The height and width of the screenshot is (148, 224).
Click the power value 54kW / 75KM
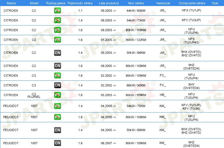pyautogui.click(x=136, y=106)
